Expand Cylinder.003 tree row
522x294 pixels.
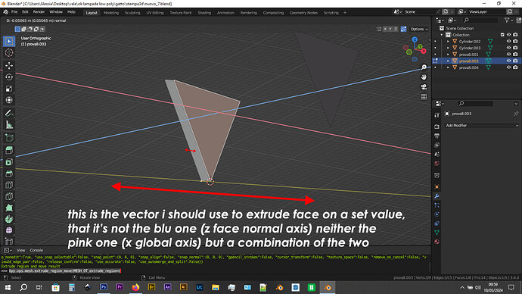pos(448,48)
